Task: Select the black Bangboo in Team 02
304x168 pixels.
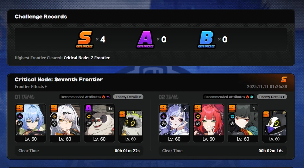Action: pyautogui.click(x=274, y=126)
